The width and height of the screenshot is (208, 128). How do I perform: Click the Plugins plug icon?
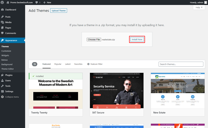click(2, 75)
